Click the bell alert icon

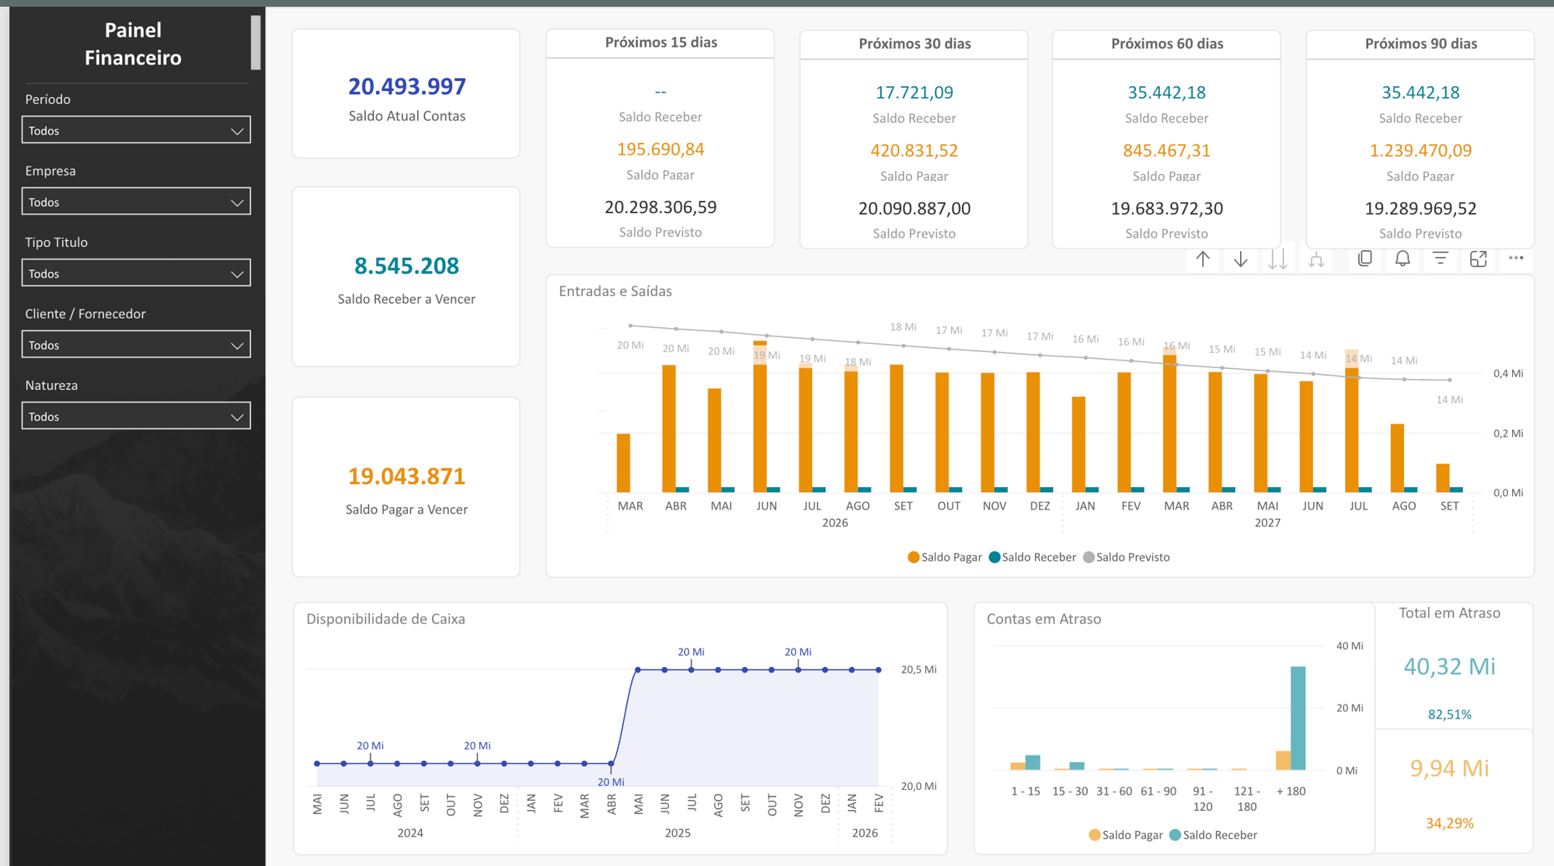point(1402,259)
